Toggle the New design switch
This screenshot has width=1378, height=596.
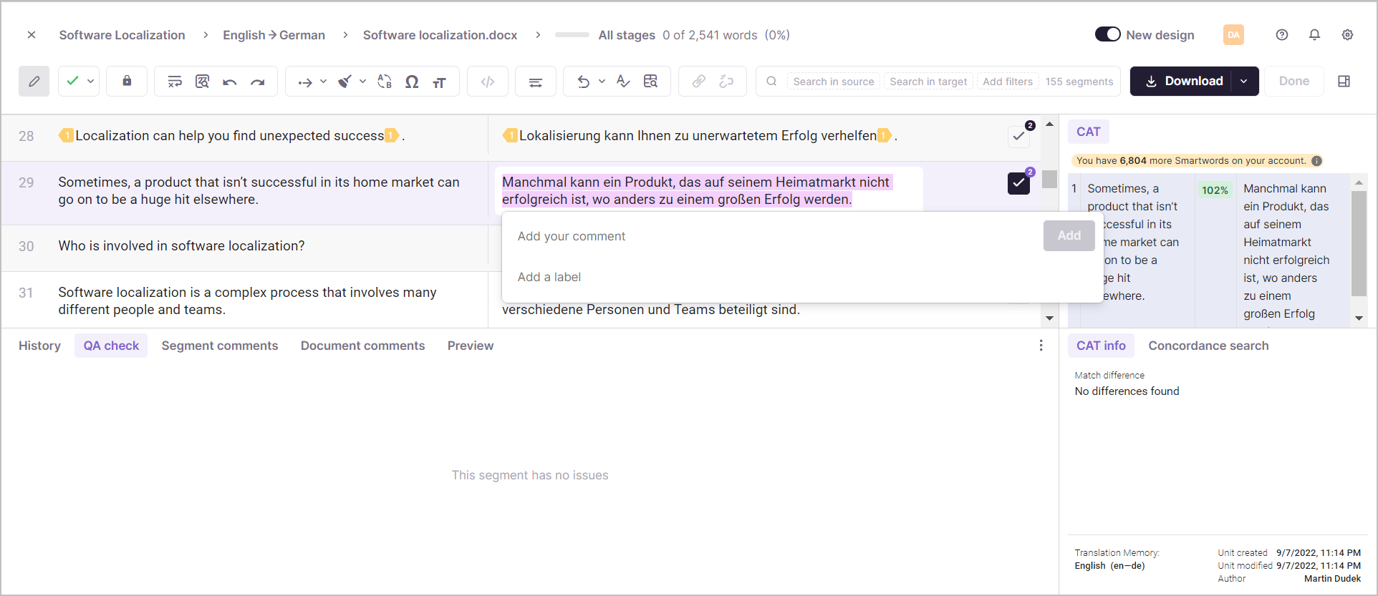[1107, 34]
